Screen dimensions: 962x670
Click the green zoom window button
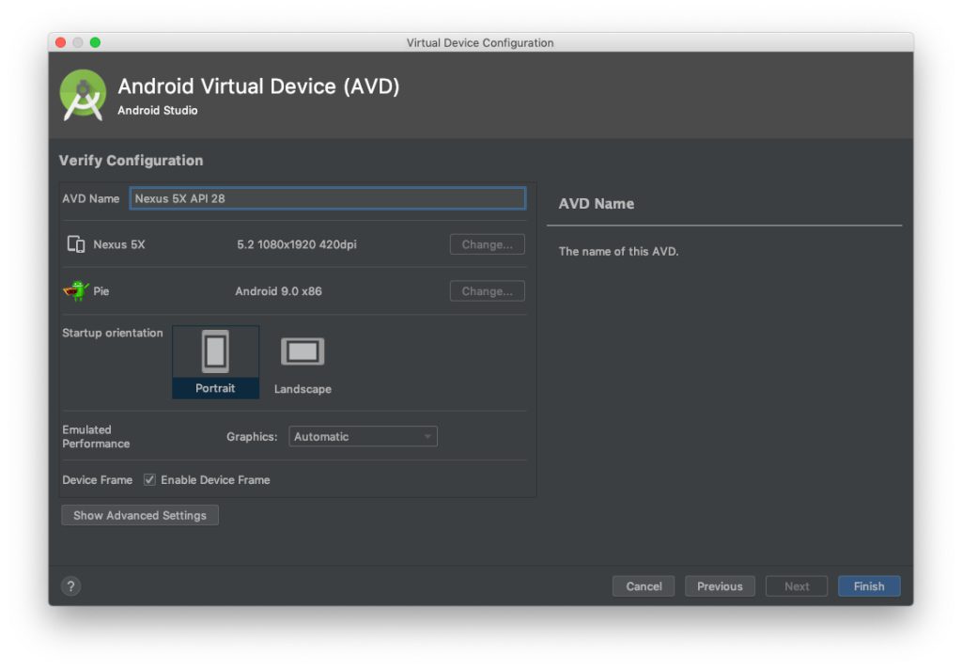coord(95,42)
